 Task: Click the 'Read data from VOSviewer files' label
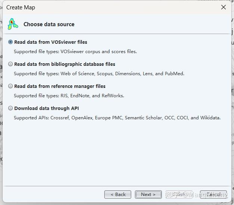point(50,42)
